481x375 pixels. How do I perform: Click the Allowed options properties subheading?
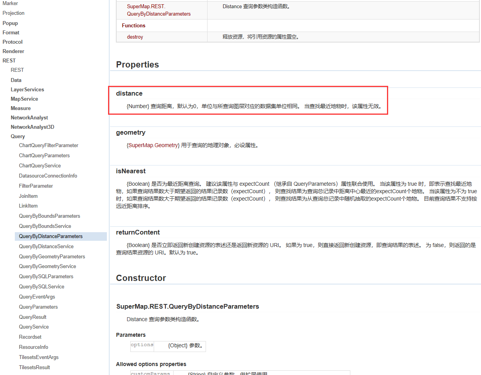(151, 364)
